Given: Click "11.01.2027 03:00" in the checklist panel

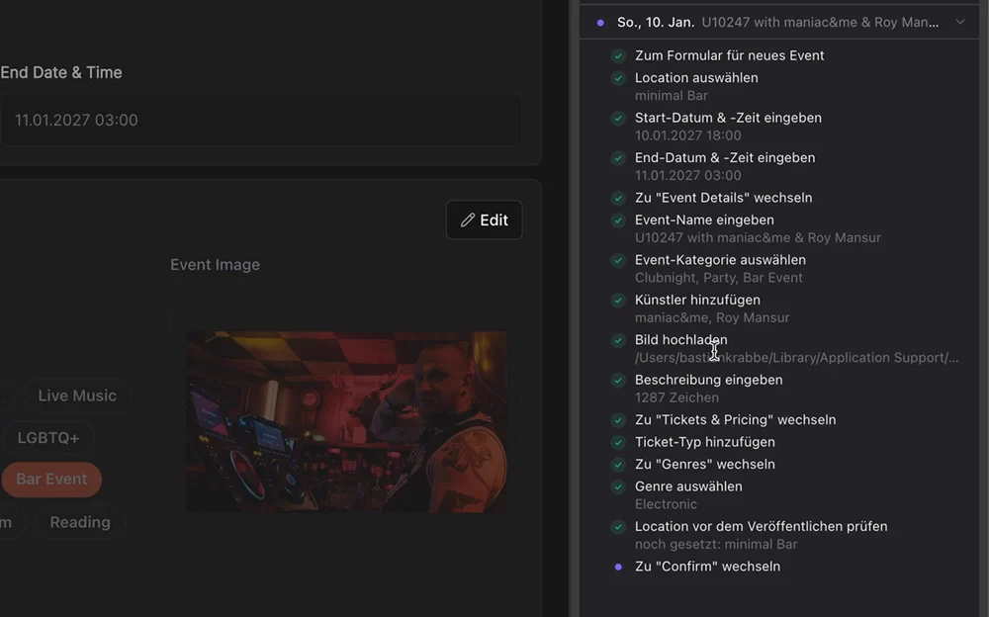Looking at the screenshot, I should coord(688,175).
